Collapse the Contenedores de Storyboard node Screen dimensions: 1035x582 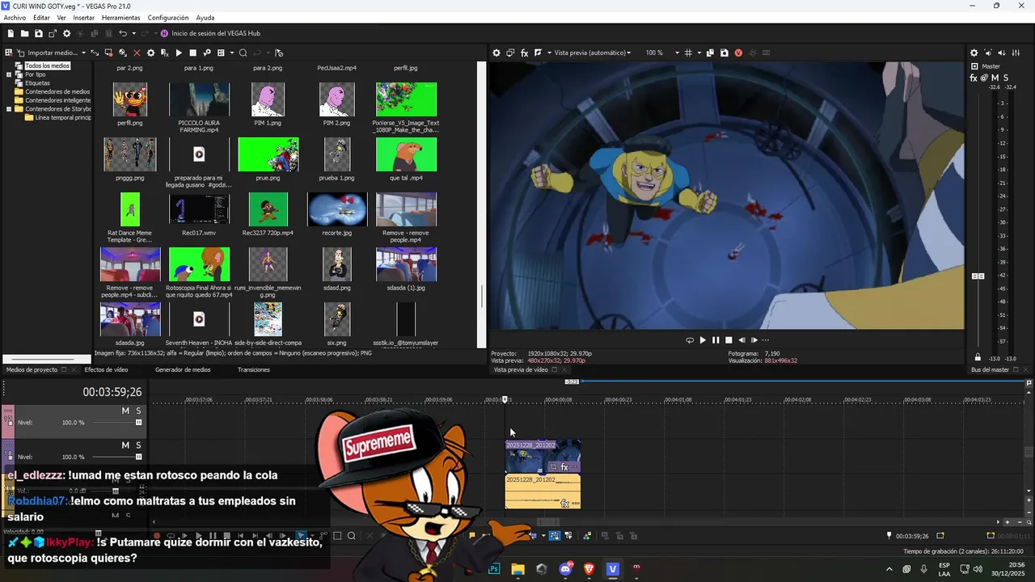tap(9, 109)
